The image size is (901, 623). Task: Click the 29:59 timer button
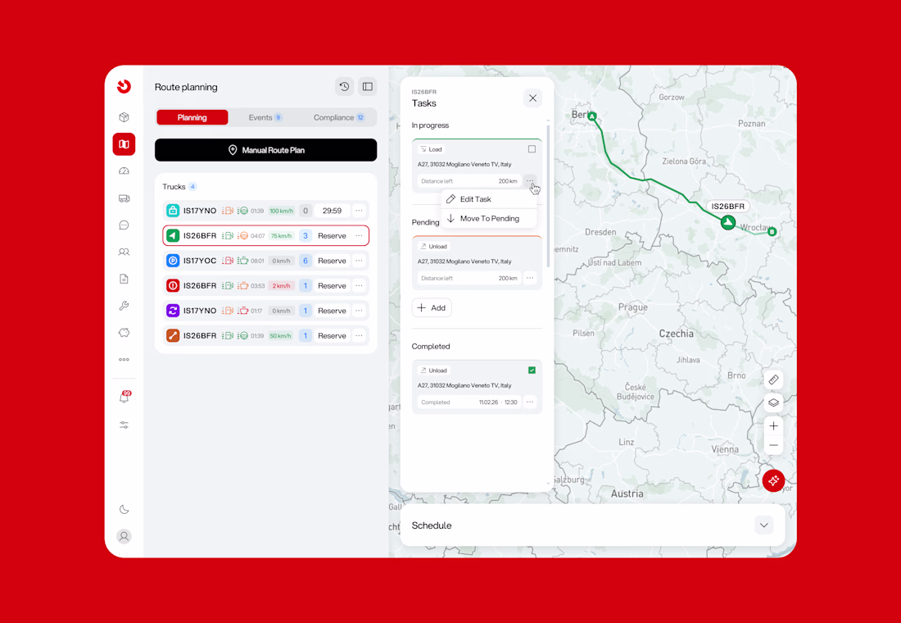(x=332, y=211)
